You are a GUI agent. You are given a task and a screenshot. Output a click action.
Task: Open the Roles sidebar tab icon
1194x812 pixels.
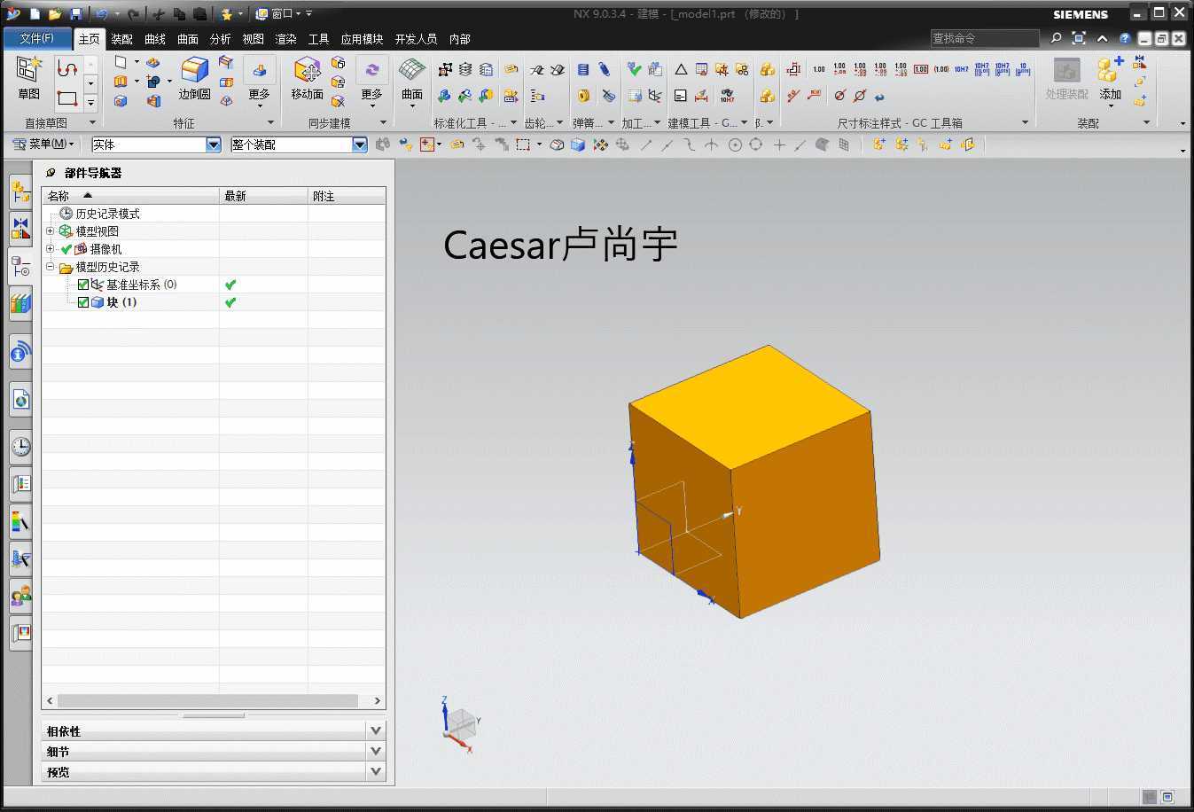click(20, 596)
